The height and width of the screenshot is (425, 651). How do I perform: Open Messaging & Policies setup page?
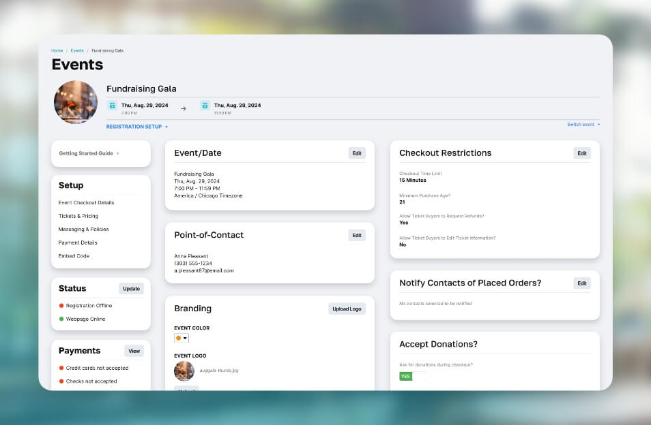pyautogui.click(x=83, y=229)
